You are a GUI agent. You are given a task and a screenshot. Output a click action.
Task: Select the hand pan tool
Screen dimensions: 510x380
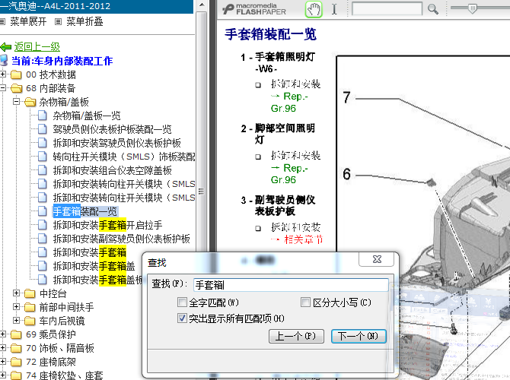coord(313,9)
